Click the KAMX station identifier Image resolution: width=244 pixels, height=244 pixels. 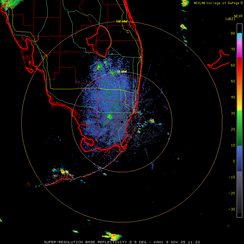159,242
